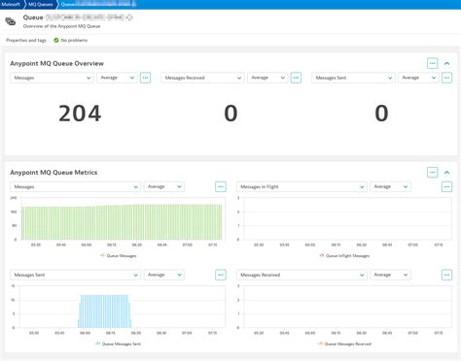This screenshot has width=461, height=361.
Task: Collapse the Anypoint MQ Queue Metrics section
Action: (x=446, y=173)
